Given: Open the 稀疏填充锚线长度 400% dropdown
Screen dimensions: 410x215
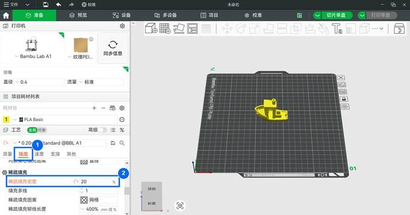Looking at the screenshot, I should click(98, 209).
